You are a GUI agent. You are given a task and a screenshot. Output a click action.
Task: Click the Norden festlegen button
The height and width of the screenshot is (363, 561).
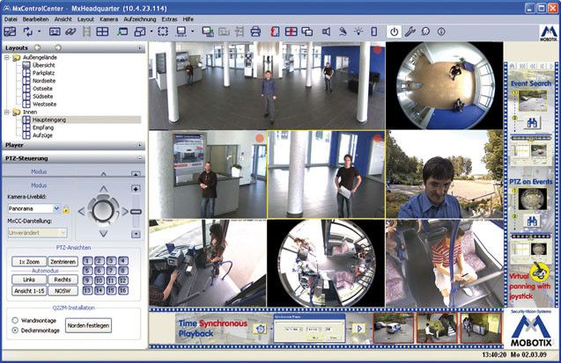(90, 325)
